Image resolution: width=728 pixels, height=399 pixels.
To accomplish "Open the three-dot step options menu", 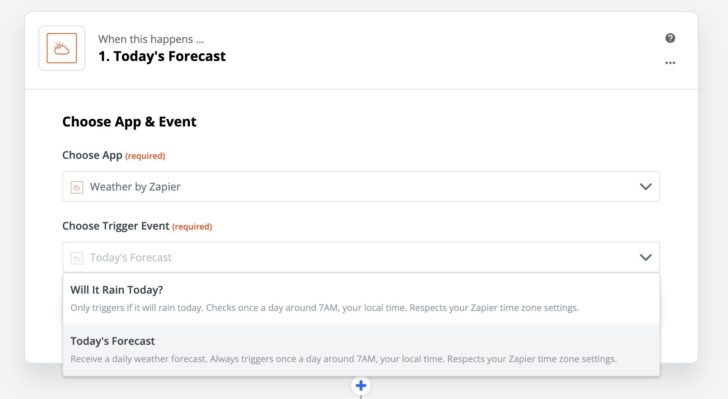I will [670, 63].
